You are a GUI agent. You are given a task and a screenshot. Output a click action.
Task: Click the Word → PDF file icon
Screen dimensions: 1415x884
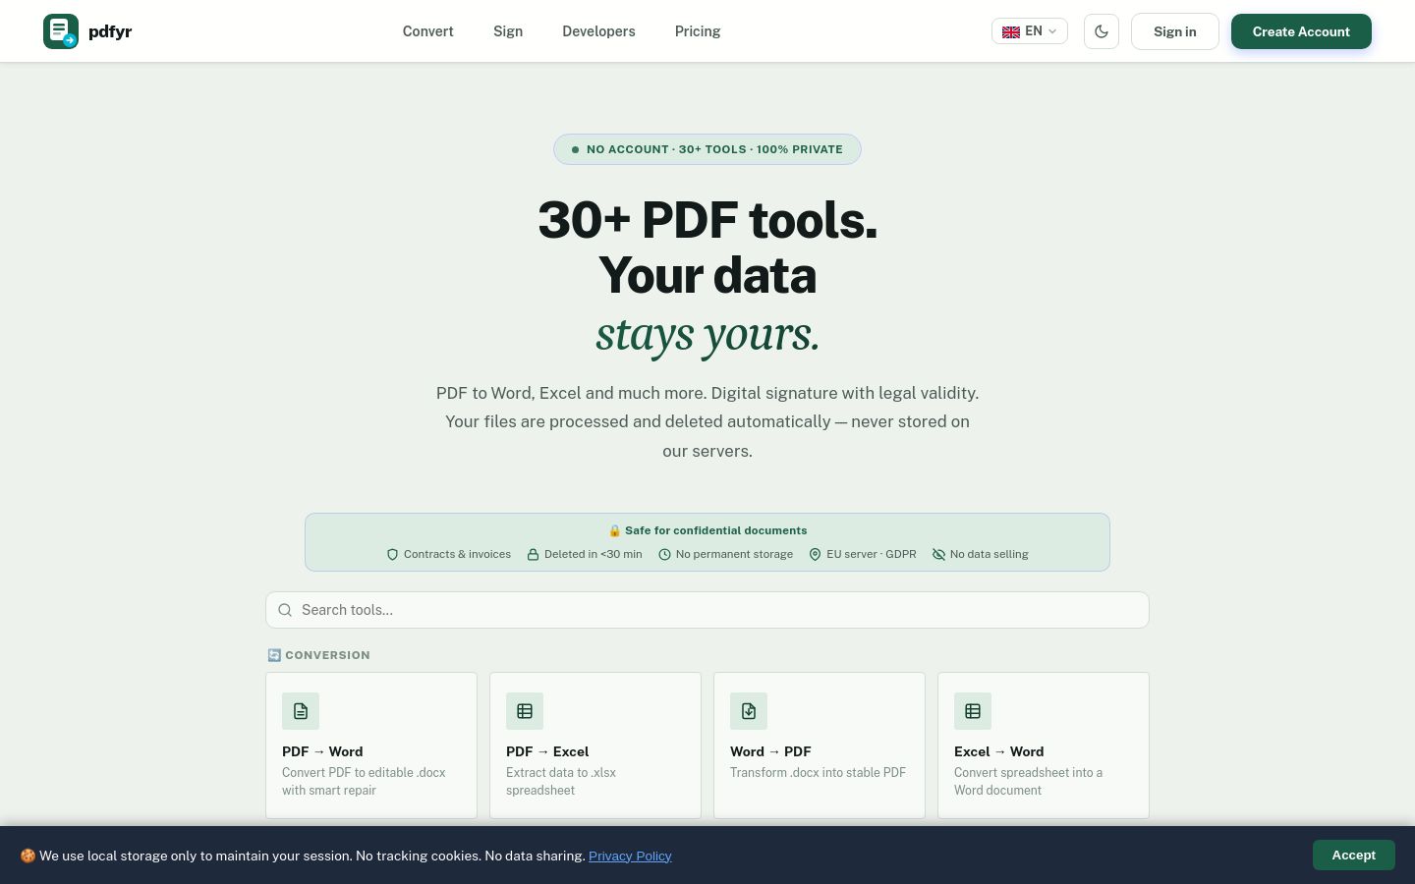749,711
